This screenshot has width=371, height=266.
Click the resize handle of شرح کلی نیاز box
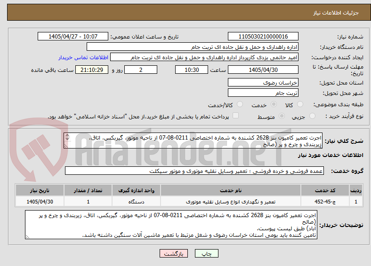coord(66,146)
